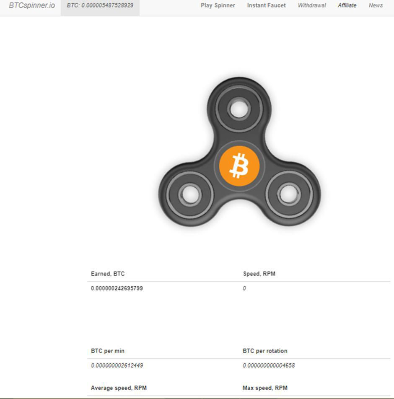Select the Speed, RPM header
394x399 pixels.
[x=259, y=274]
